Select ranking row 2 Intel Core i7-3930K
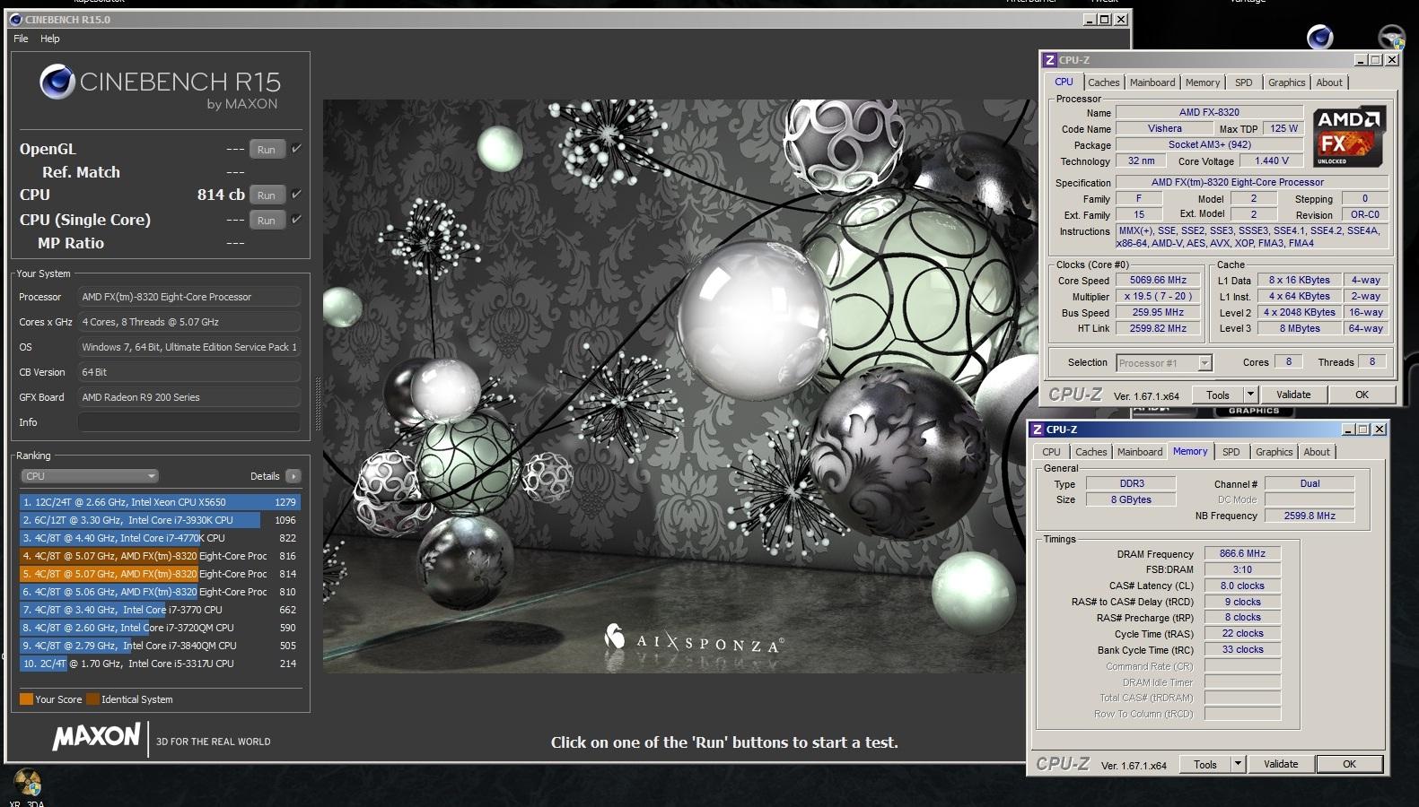1419x807 pixels. pyautogui.click(x=160, y=520)
